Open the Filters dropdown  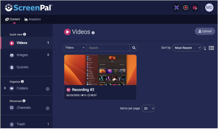(x=75, y=48)
